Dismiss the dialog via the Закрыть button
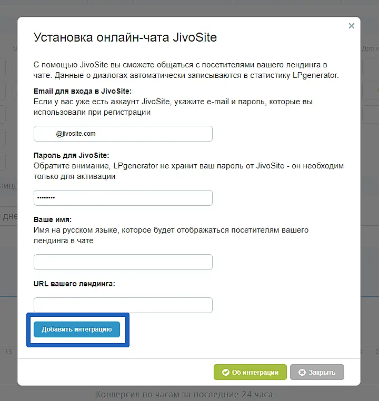The width and height of the screenshot is (379, 401). pyautogui.click(x=317, y=372)
